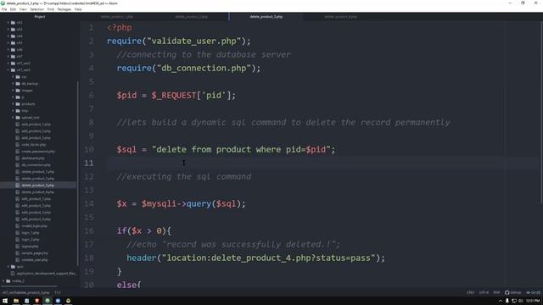Open the Packages menu

(64, 9)
